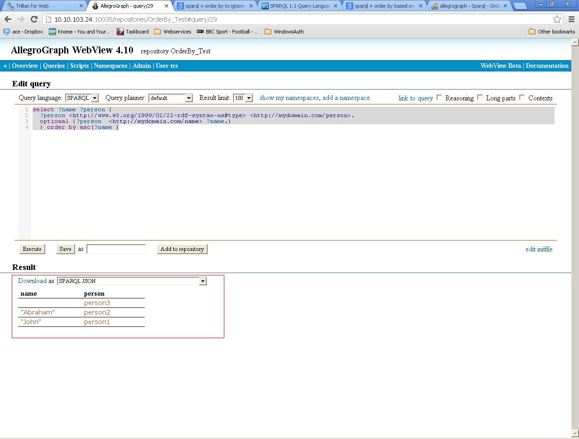This screenshot has height=439, width=579.
Task: Click the person column header
Action: (x=94, y=293)
